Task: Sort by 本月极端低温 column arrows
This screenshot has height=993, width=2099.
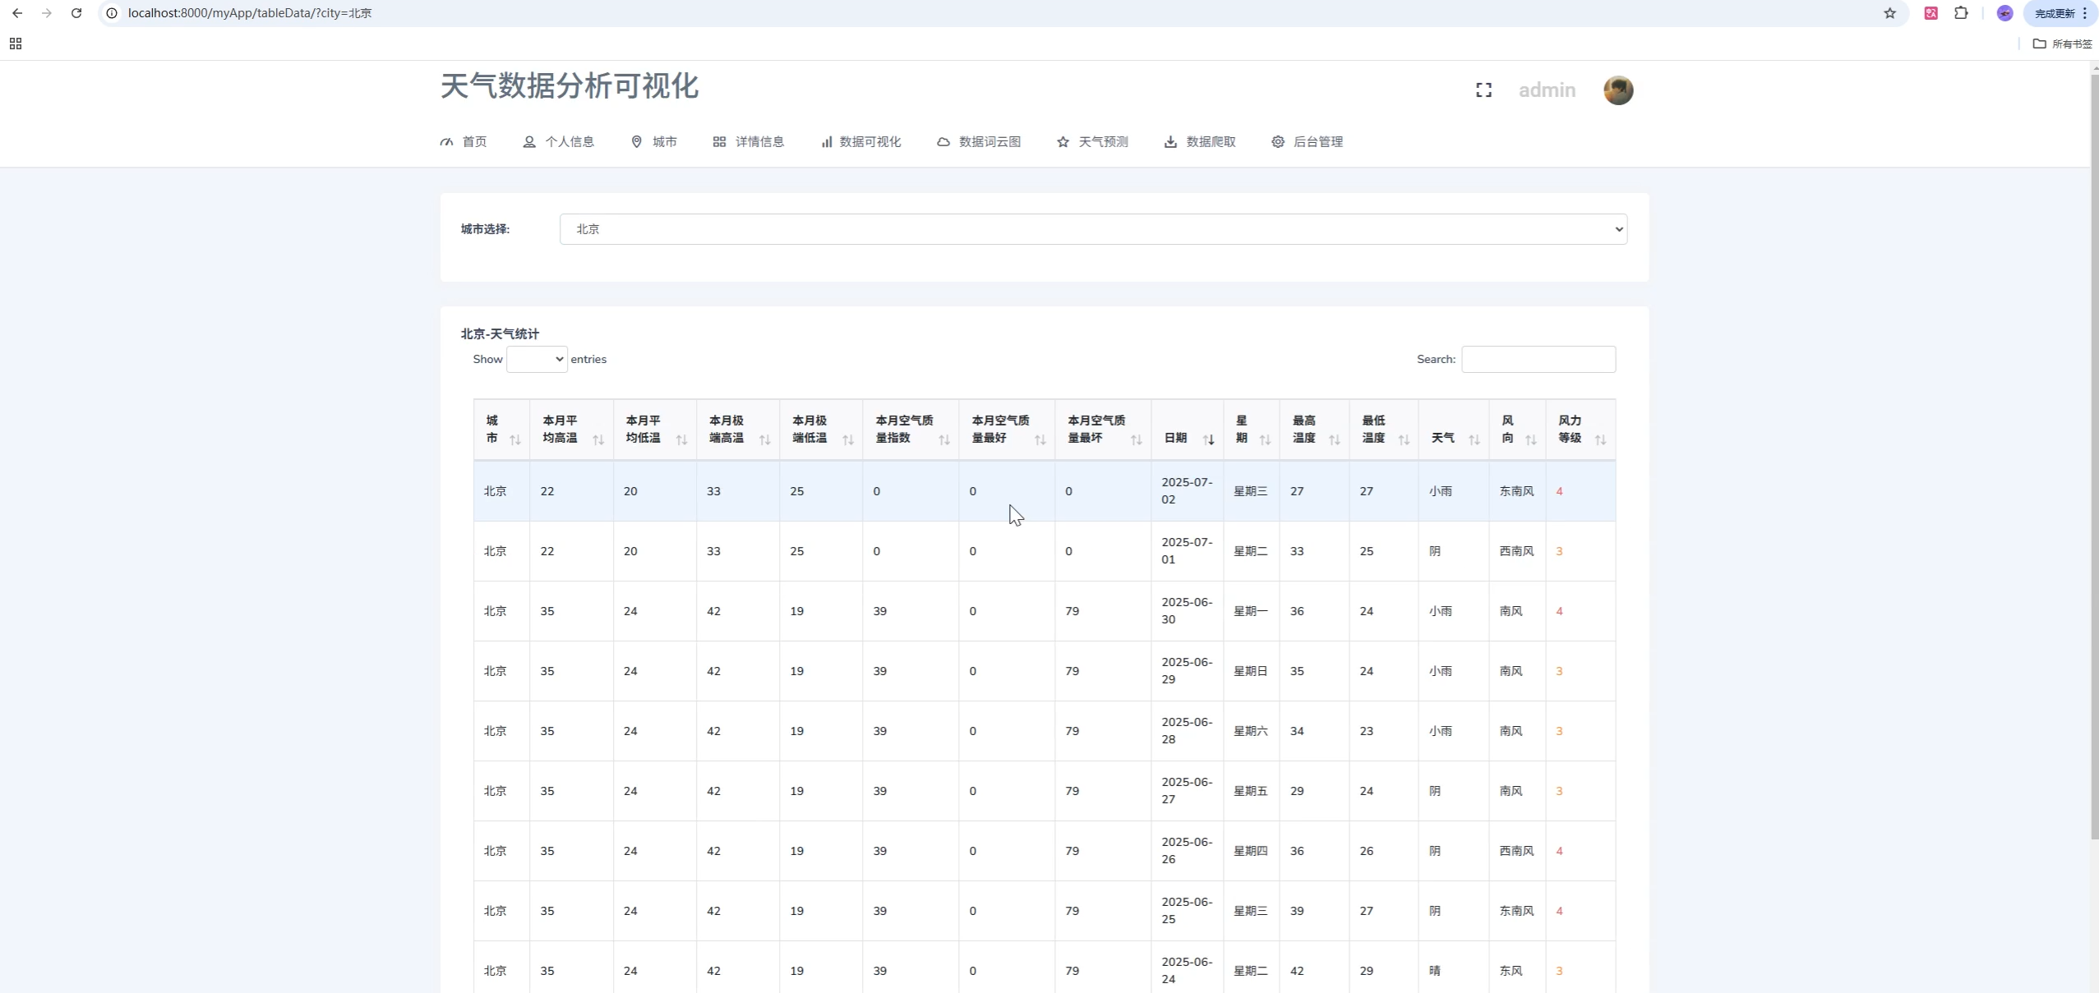Action: pyautogui.click(x=848, y=440)
